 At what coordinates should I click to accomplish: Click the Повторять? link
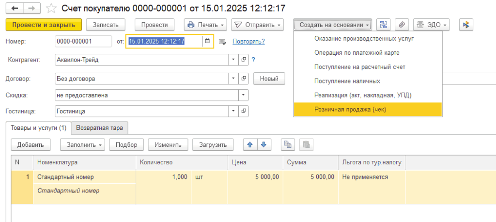click(x=248, y=41)
